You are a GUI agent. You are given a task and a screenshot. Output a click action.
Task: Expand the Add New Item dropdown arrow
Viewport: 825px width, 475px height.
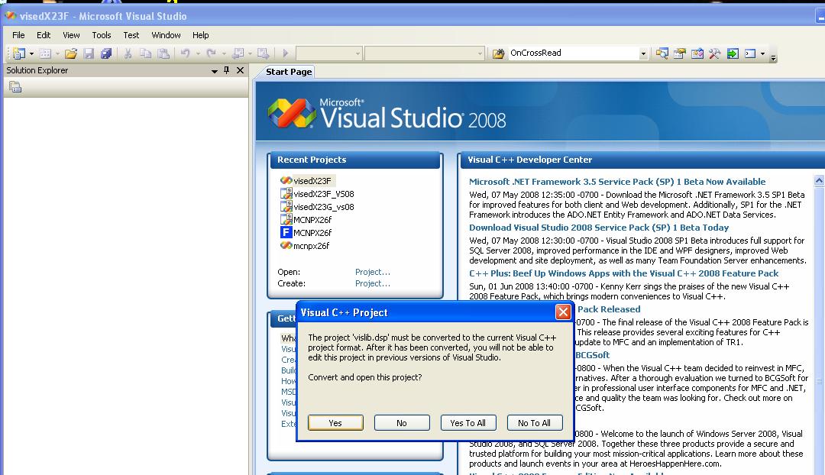(57, 53)
